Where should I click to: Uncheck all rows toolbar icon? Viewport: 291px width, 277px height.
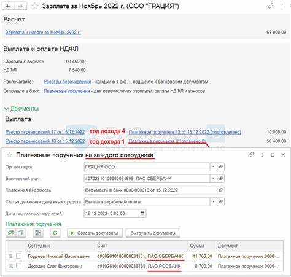pyautogui.click(x=21, y=233)
